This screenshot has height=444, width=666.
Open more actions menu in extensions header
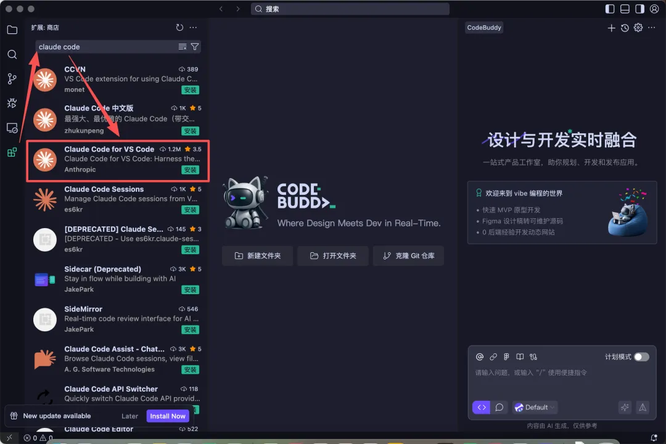point(193,28)
